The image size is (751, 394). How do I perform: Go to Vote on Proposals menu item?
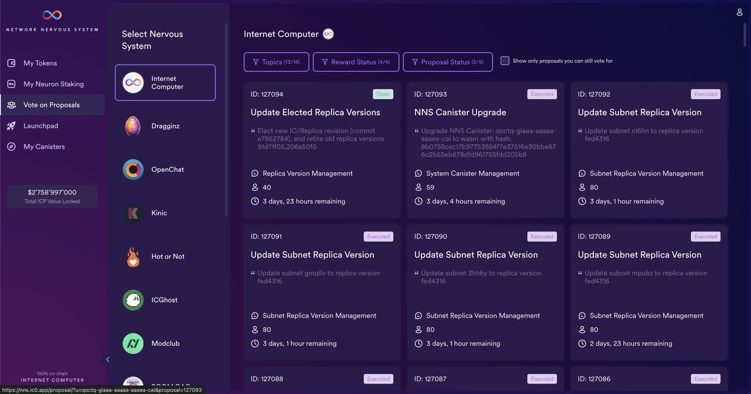click(52, 105)
